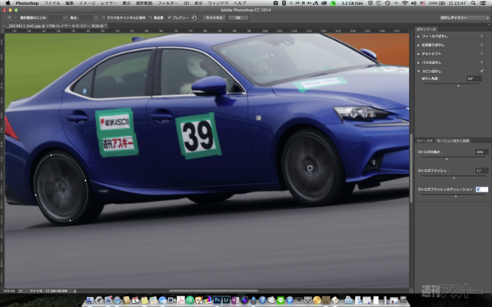Enable the field blur checkbox
Viewport: 492px width, 307px height.
click(x=481, y=36)
